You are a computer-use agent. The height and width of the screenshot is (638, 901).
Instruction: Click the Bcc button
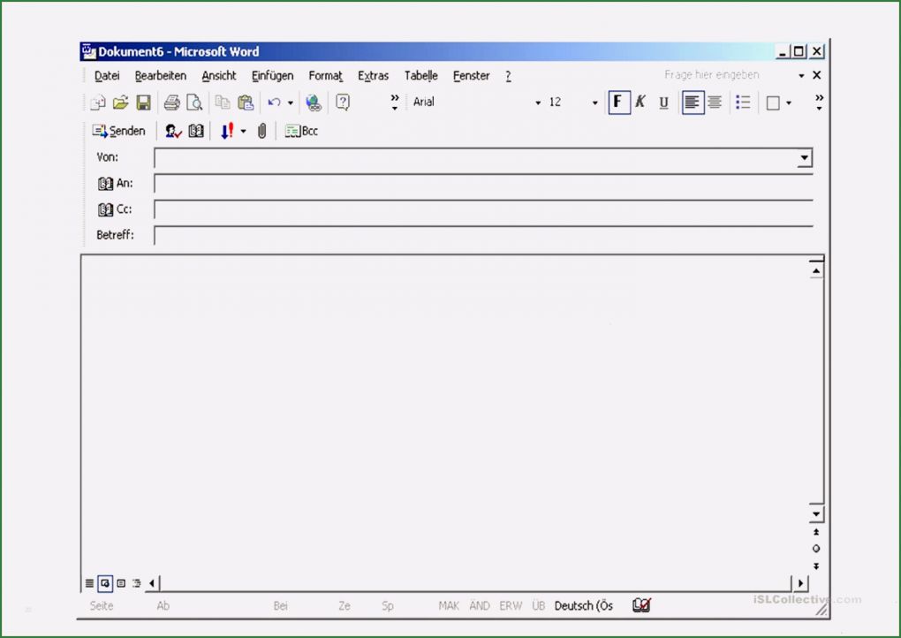click(x=302, y=131)
